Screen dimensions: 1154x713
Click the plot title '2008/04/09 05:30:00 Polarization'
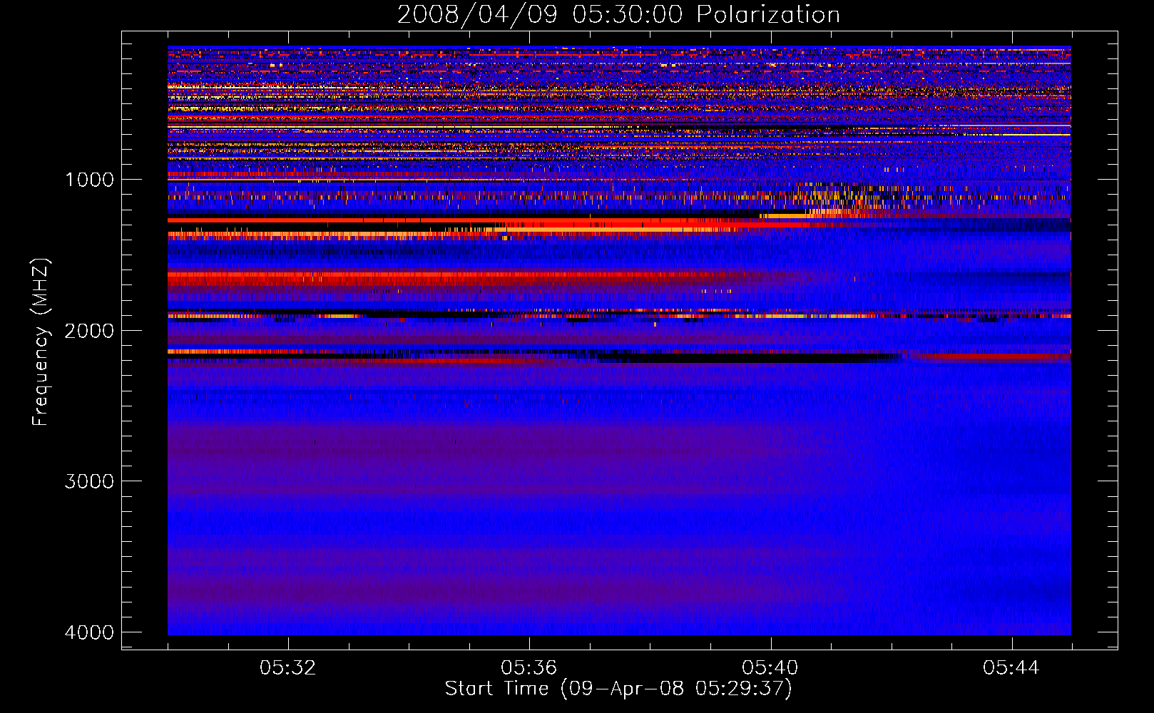(x=618, y=14)
